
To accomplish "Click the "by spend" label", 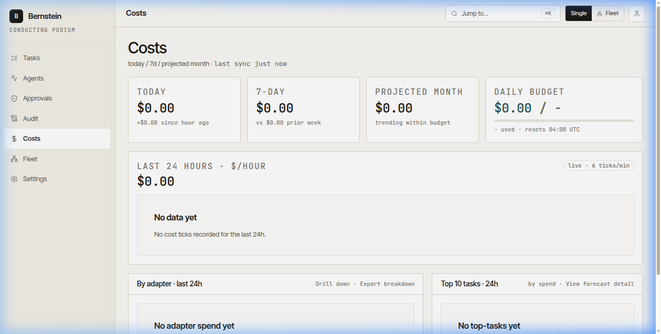I will click(x=541, y=284).
